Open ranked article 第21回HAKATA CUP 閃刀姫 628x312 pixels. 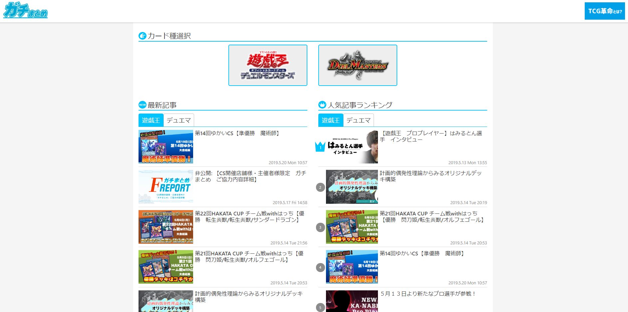coord(432,216)
